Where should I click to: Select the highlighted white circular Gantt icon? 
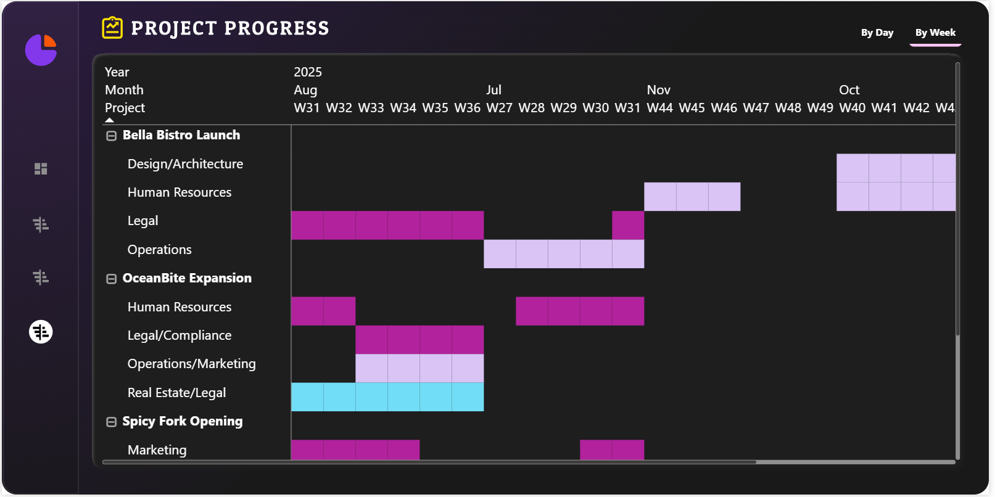pyautogui.click(x=41, y=332)
